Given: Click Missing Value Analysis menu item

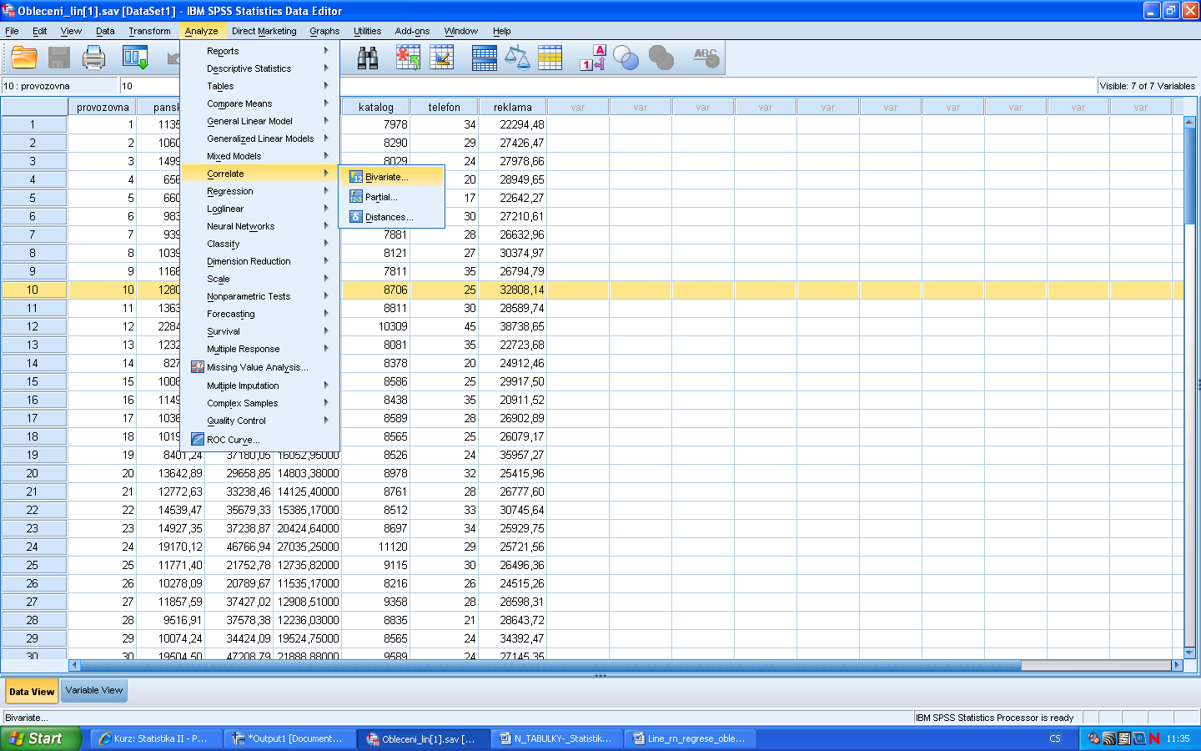Looking at the screenshot, I should [x=259, y=367].
